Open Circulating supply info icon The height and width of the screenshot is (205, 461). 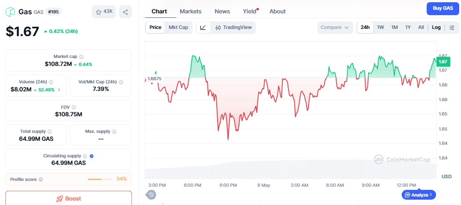tap(85, 156)
